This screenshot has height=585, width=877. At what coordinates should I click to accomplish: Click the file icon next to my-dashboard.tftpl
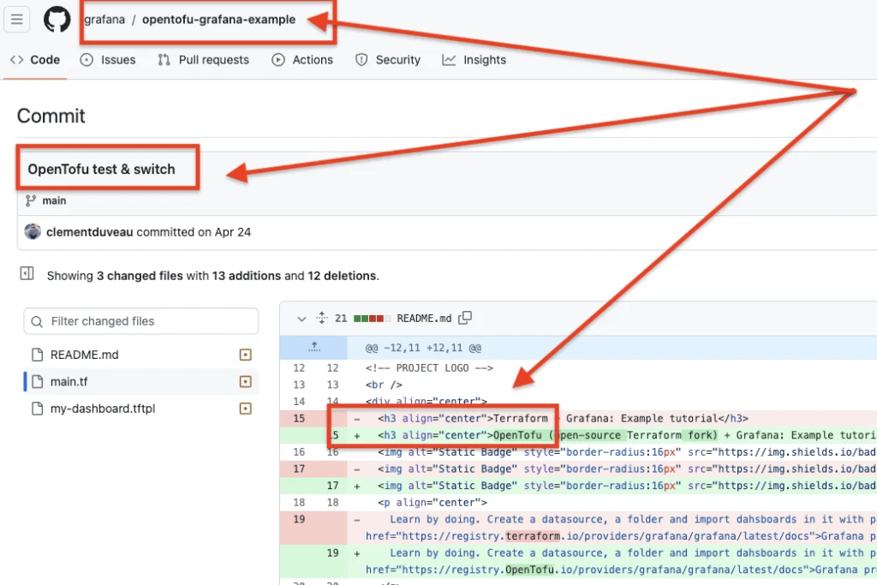38,409
